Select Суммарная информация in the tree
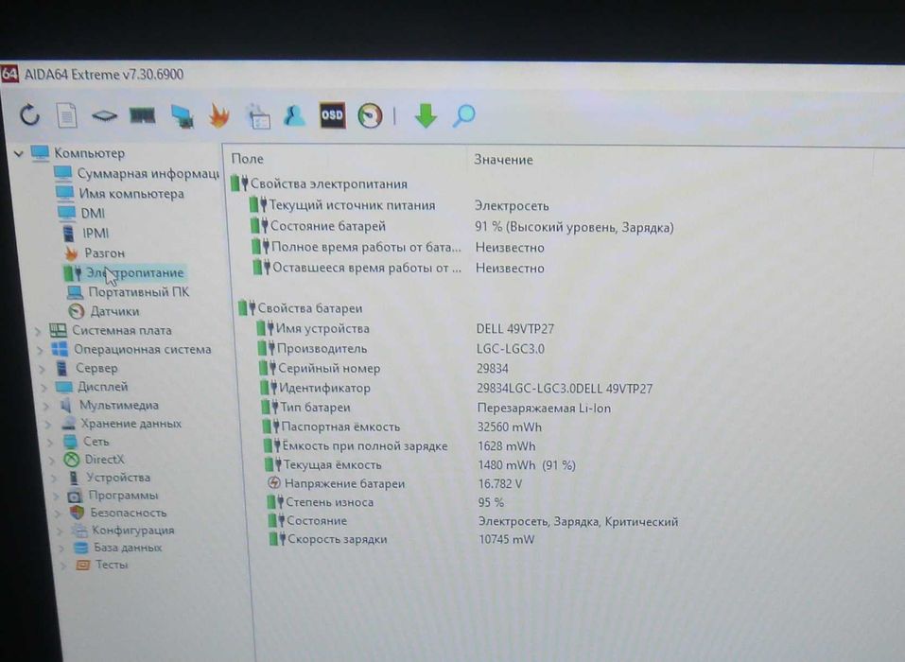Viewport: 905px width, 662px height. 136,173
